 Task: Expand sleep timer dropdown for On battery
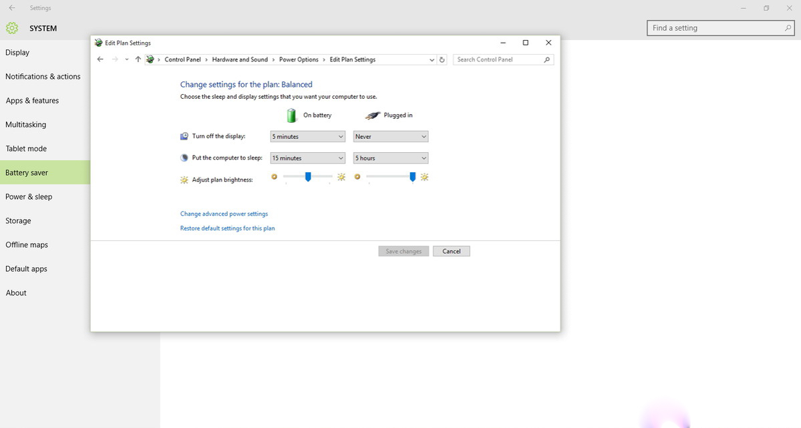pyautogui.click(x=307, y=158)
